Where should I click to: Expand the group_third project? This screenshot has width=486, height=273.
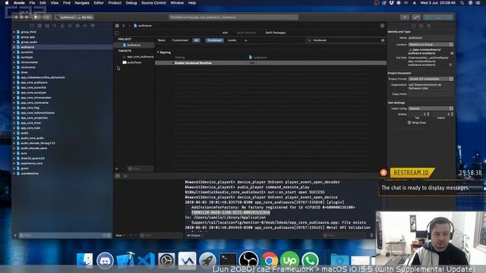click(14, 32)
